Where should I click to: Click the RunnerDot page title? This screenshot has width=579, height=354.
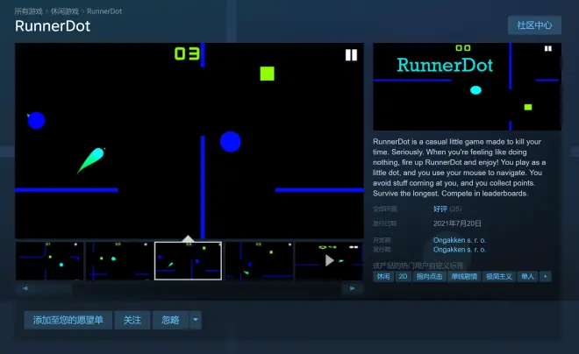coord(53,26)
